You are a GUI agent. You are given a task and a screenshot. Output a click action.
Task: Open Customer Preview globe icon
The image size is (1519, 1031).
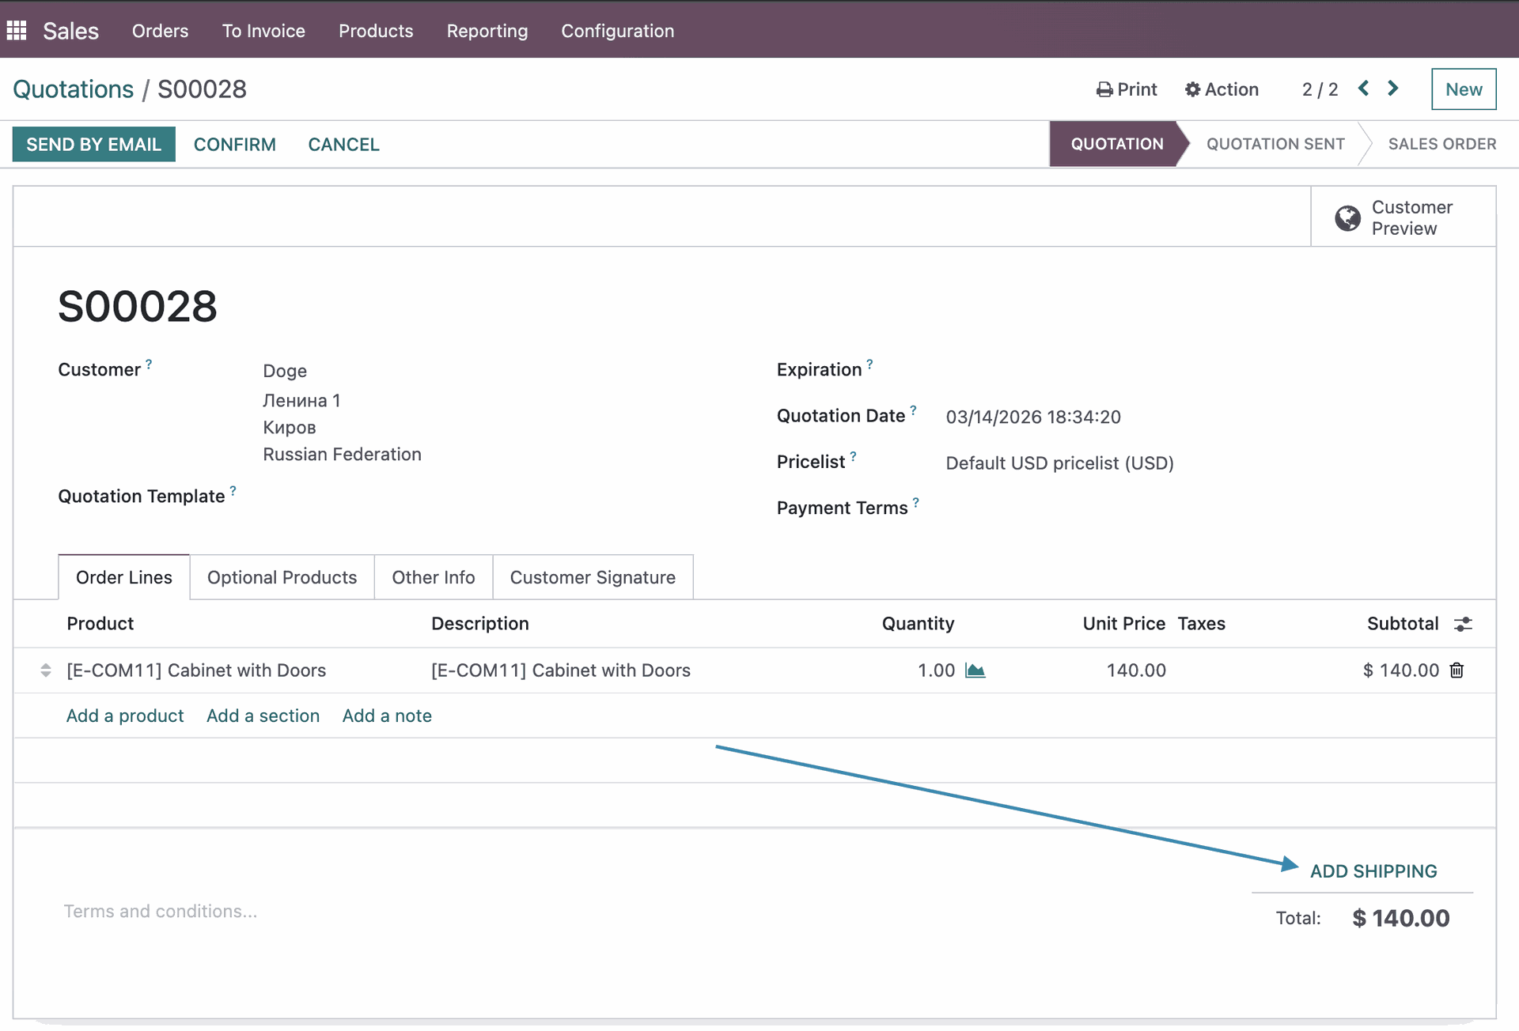point(1347,217)
